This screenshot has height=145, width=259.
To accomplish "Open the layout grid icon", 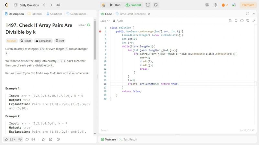I will click(x=207, y=5).
